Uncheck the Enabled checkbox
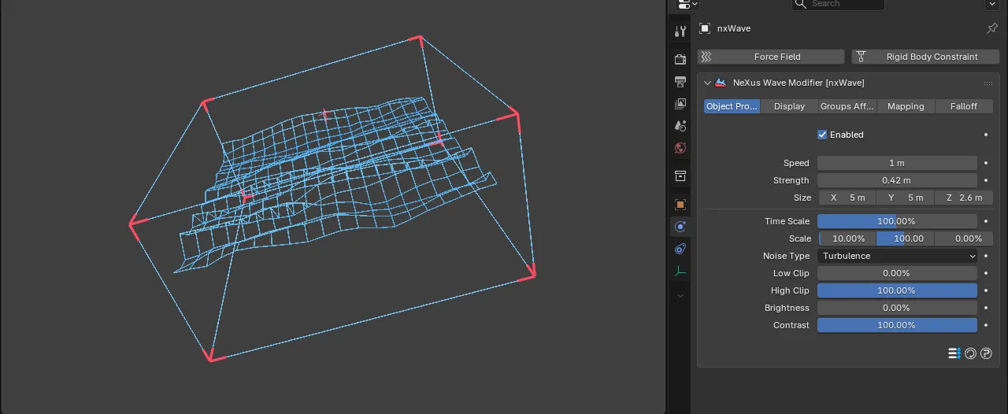This screenshot has height=414, width=1008. pyautogui.click(x=822, y=135)
